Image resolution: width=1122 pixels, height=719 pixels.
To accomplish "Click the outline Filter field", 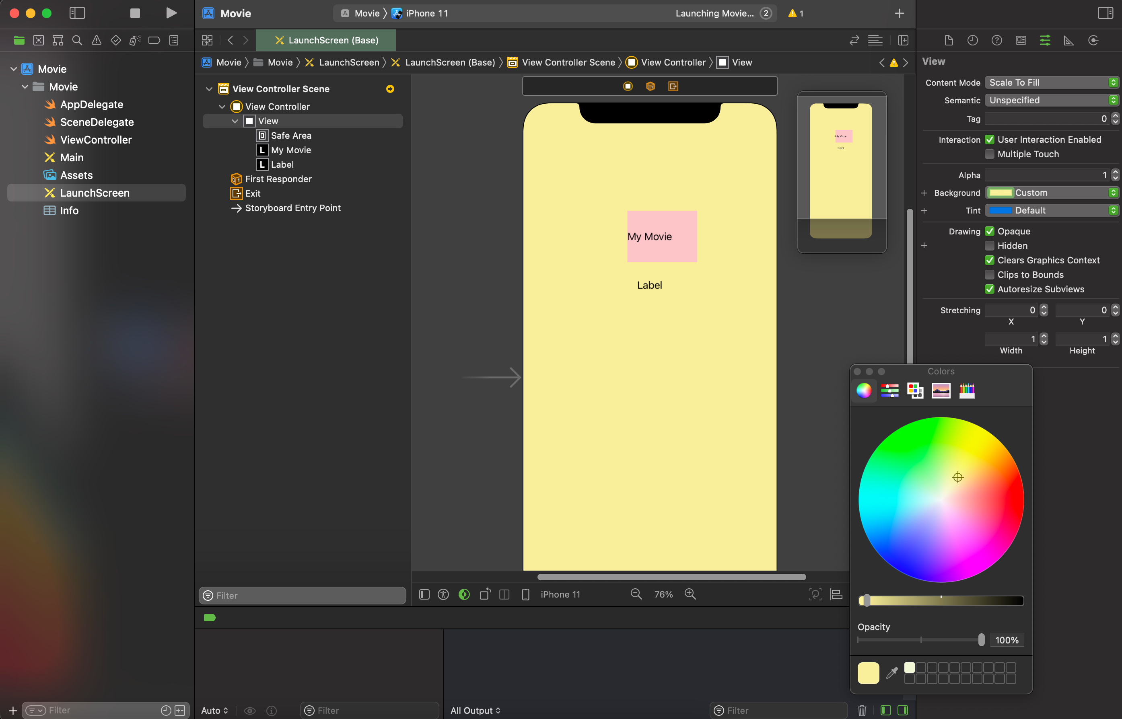I will click(x=303, y=595).
